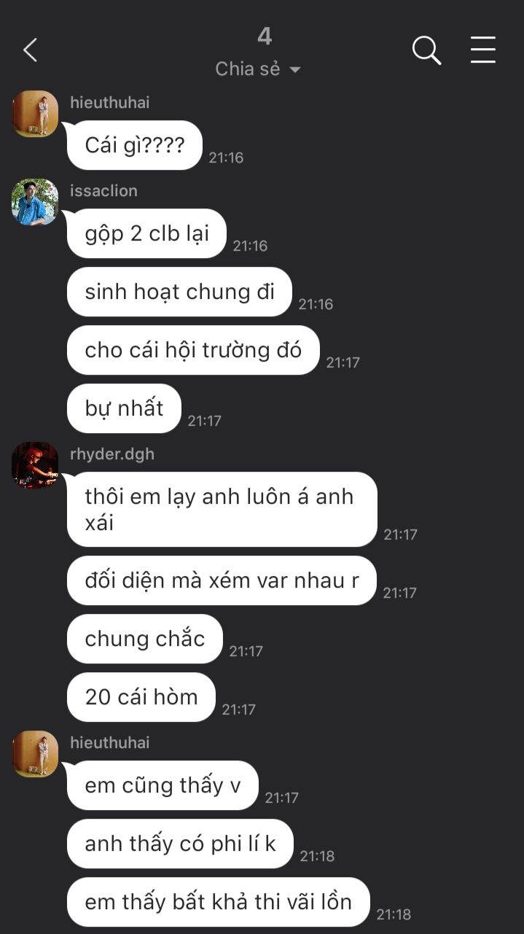The width and height of the screenshot is (524, 934).
Task: Open the hamburger menu icon
Action: [482, 50]
